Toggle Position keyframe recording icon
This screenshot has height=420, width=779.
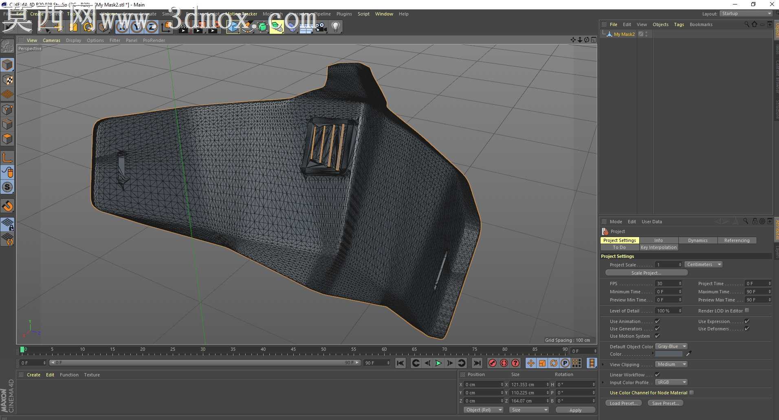tap(530, 363)
